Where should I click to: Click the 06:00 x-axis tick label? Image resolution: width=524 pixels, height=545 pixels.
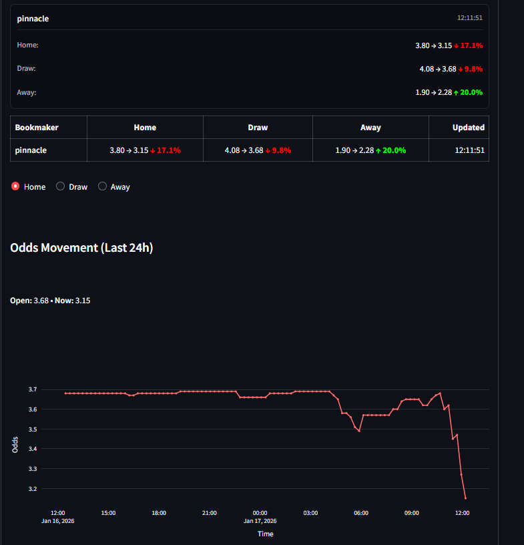pyautogui.click(x=361, y=513)
